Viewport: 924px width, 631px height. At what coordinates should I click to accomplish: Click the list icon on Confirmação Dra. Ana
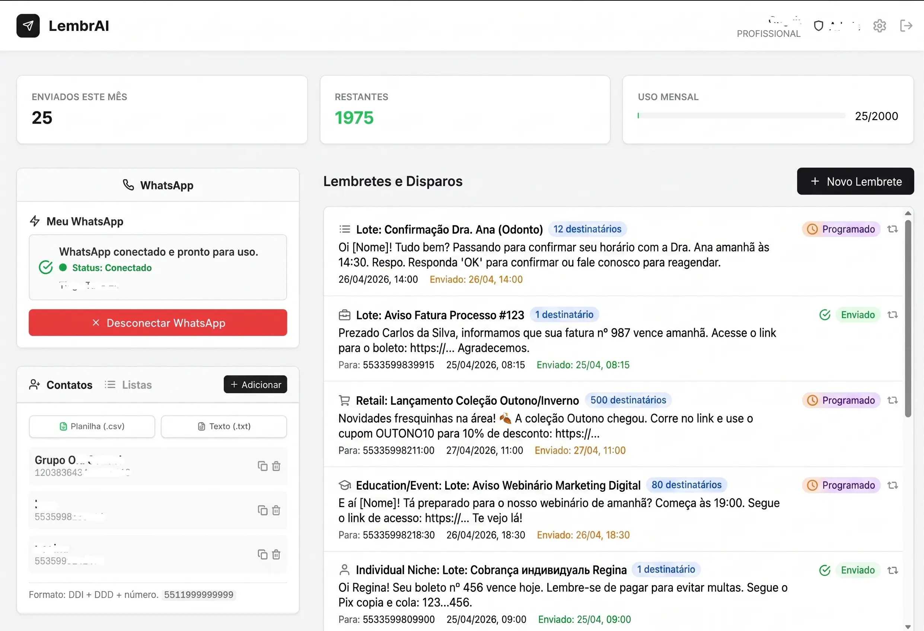pos(344,229)
